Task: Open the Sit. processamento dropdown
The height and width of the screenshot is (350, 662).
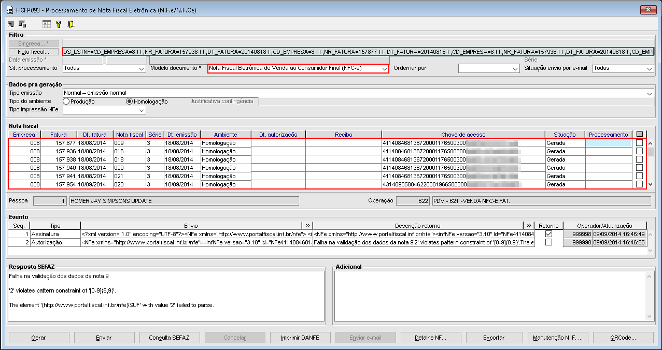Action: (141, 68)
